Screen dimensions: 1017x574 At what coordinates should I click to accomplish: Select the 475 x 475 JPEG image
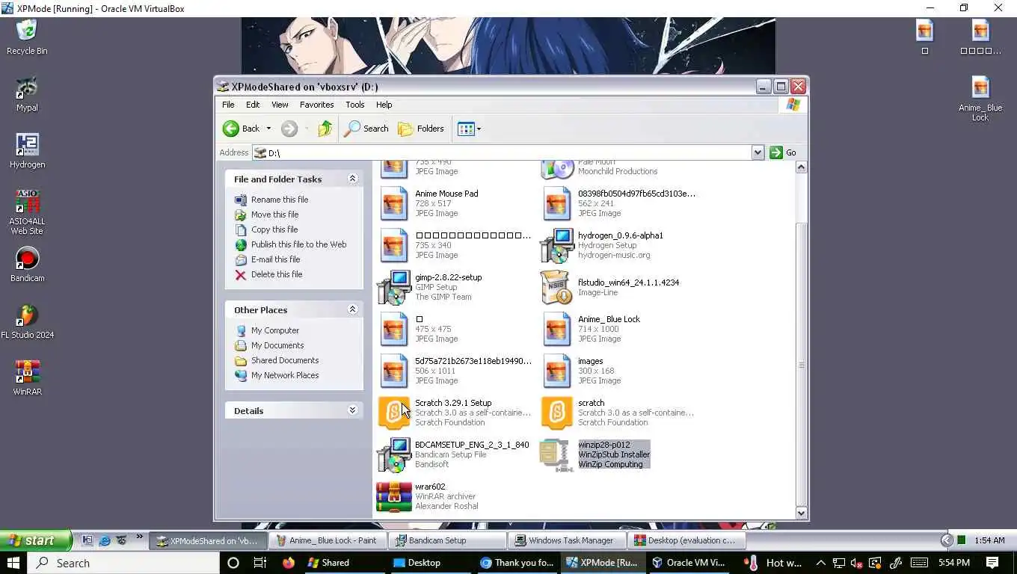pos(418,329)
